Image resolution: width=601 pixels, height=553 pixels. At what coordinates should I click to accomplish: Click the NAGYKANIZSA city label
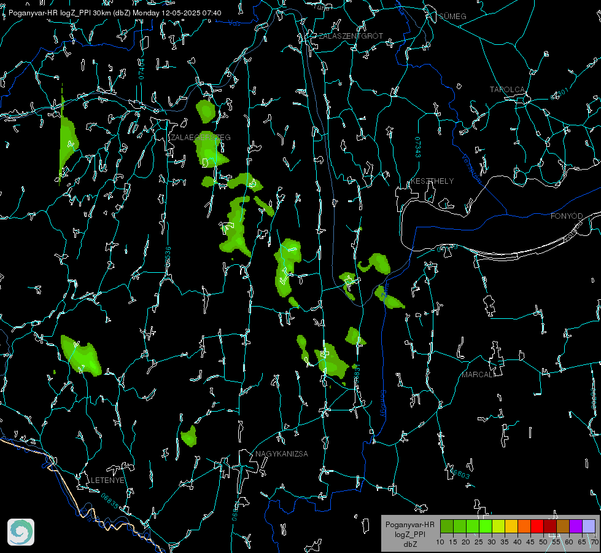pos(282,454)
